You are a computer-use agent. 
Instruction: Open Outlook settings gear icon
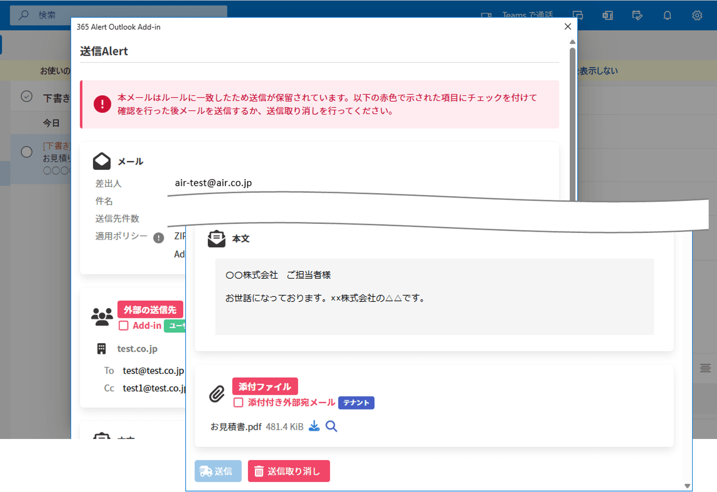coord(697,15)
